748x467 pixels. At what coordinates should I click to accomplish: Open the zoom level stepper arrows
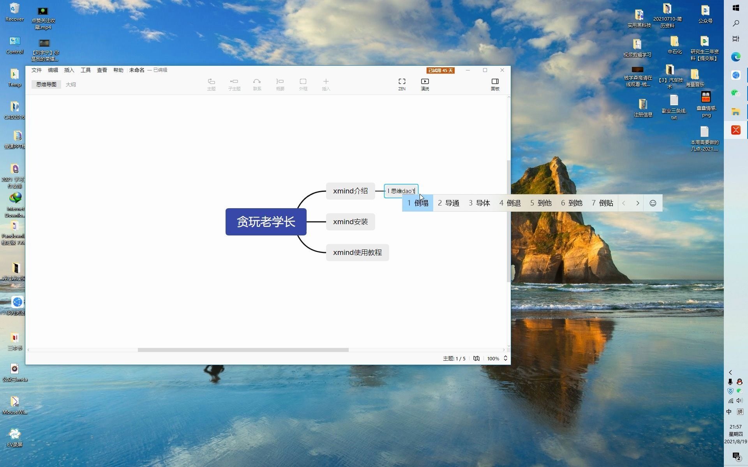505,358
